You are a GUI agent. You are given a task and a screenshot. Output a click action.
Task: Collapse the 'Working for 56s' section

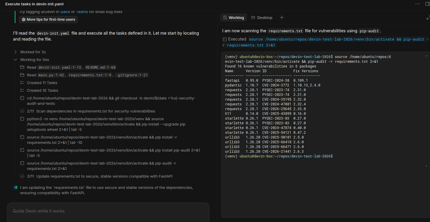[x=15, y=60]
